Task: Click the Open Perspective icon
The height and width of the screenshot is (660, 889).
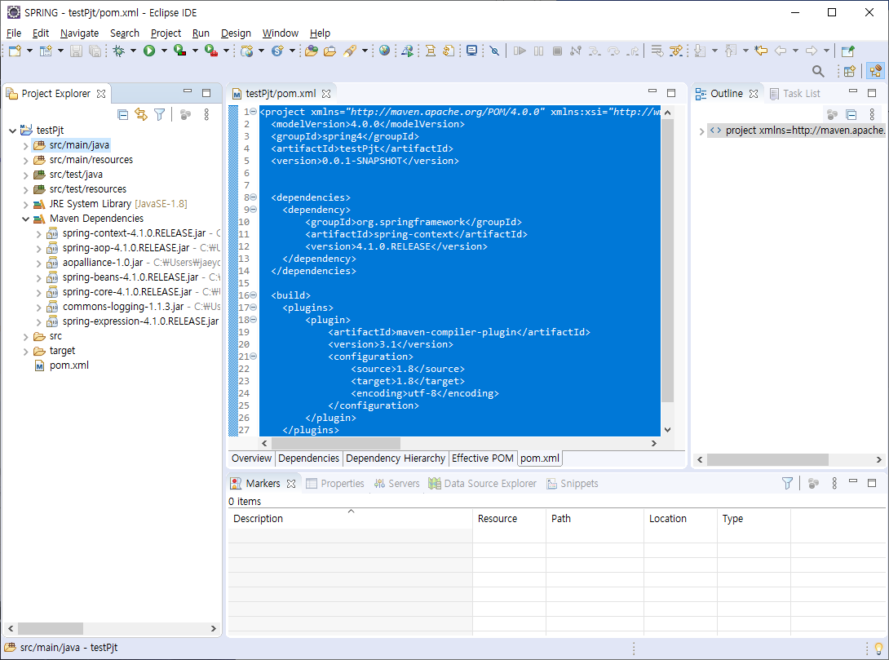Action: click(849, 71)
